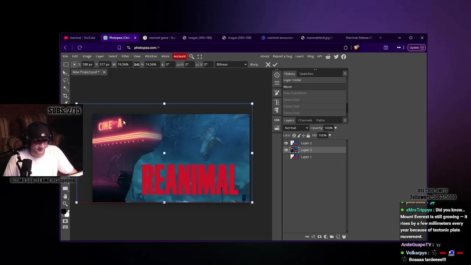Open the File menu
This screenshot has height=265, width=471.
click(65, 56)
